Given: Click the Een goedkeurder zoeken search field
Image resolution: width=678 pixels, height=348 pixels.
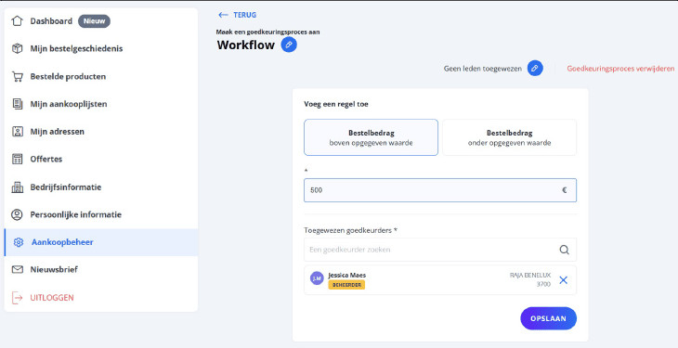Looking at the screenshot, I should (x=440, y=250).
